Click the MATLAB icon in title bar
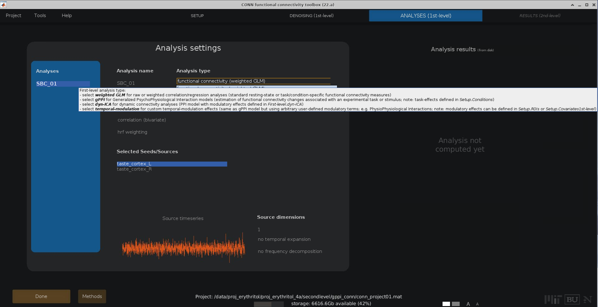Screen dimensions: 598x307 (x=3, y=5)
